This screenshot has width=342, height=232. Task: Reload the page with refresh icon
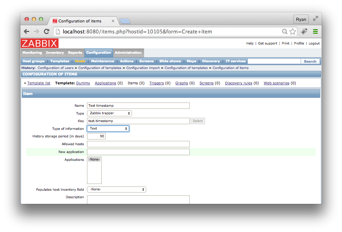[x=46, y=32]
